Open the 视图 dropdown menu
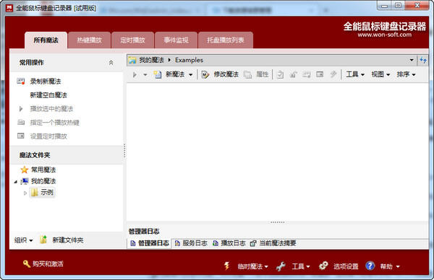 click(x=380, y=74)
